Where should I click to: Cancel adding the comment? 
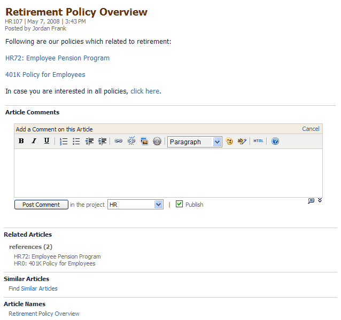coord(311,129)
